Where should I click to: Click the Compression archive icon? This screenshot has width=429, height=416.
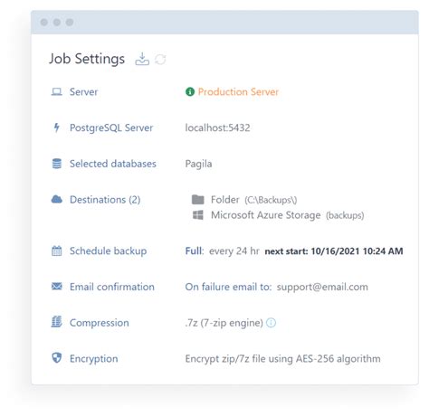57,322
